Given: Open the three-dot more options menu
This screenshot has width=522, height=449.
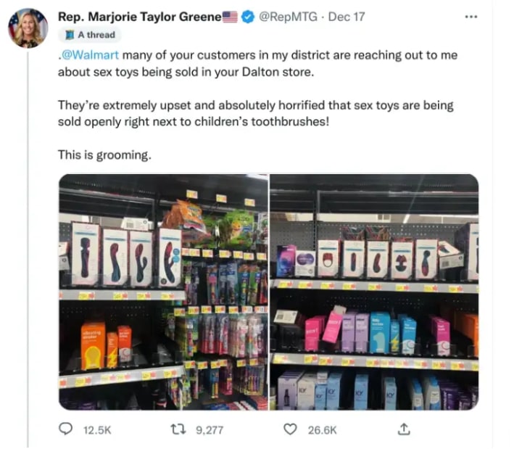Looking at the screenshot, I should (x=471, y=17).
